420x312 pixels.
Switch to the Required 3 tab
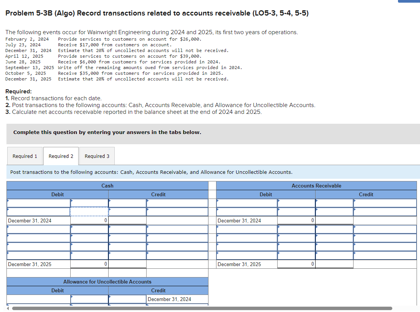(x=97, y=156)
